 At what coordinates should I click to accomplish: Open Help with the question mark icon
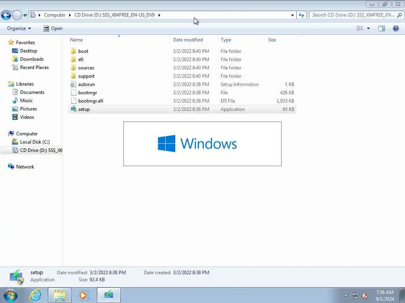396,28
